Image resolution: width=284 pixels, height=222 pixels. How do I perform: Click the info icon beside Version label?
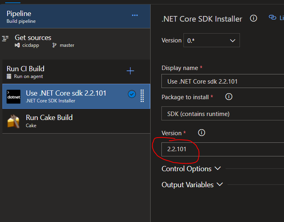[x=201, y=132]
